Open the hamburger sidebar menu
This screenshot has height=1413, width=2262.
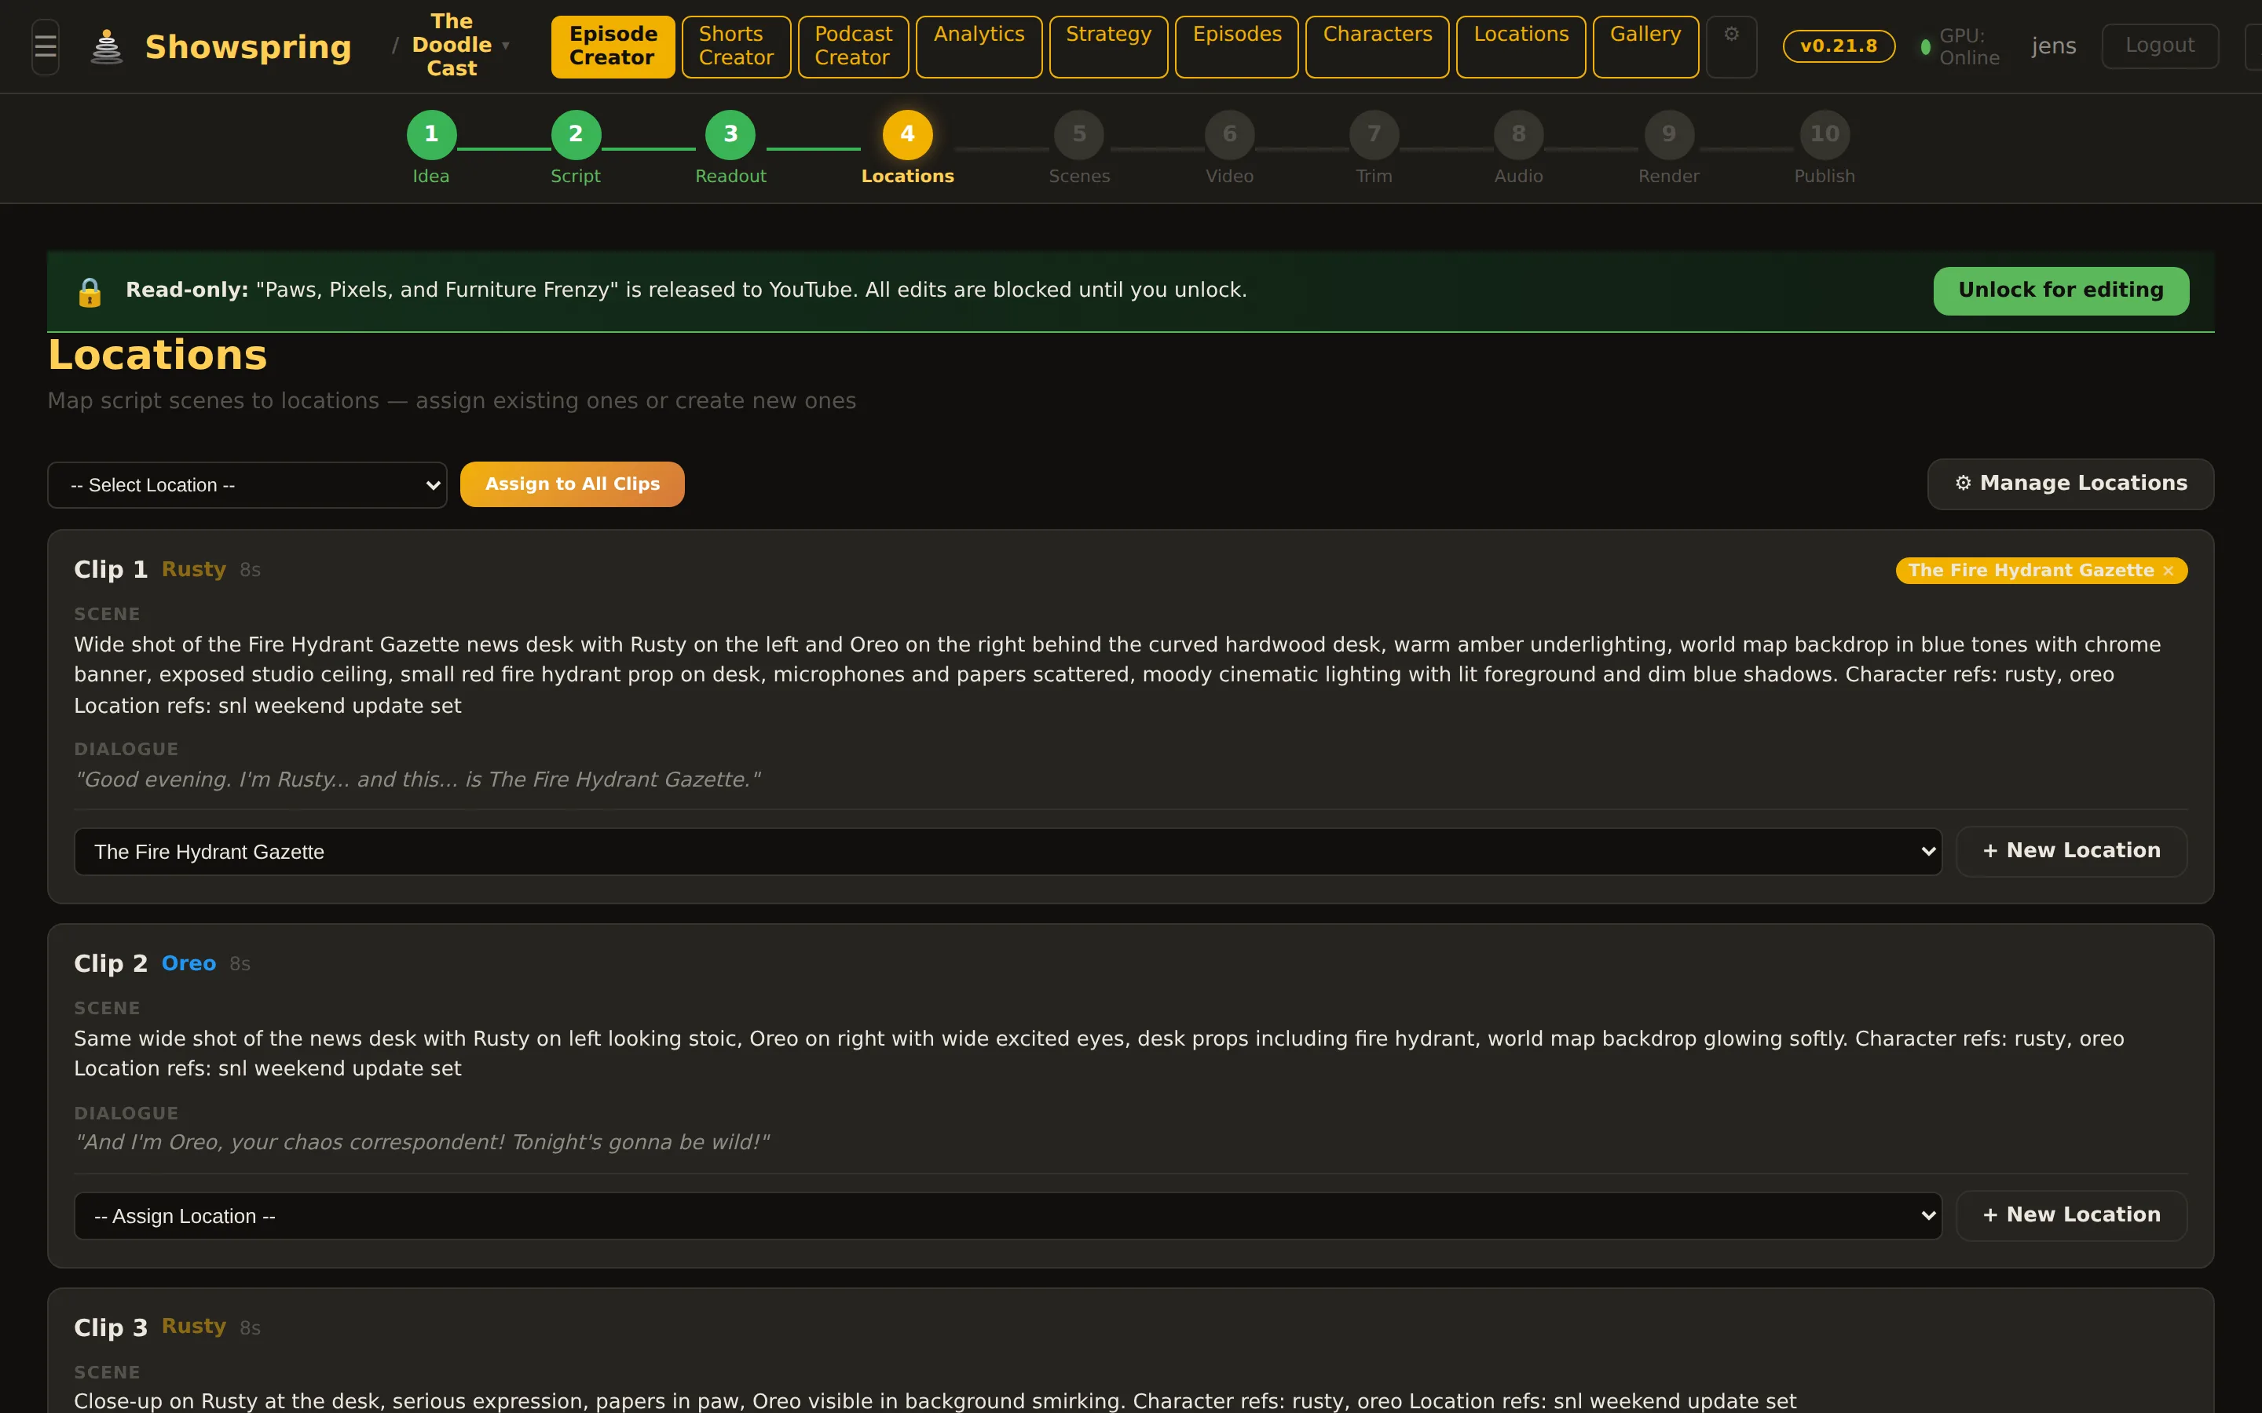tap(45, 47)
